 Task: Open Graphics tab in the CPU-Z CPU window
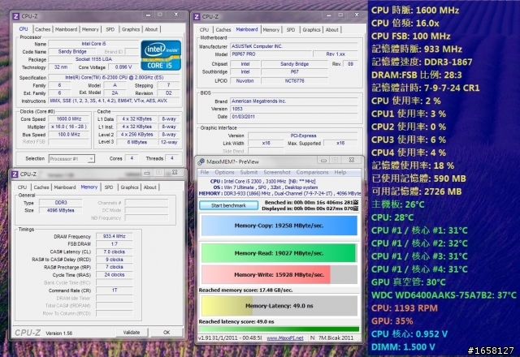point(131,29)
